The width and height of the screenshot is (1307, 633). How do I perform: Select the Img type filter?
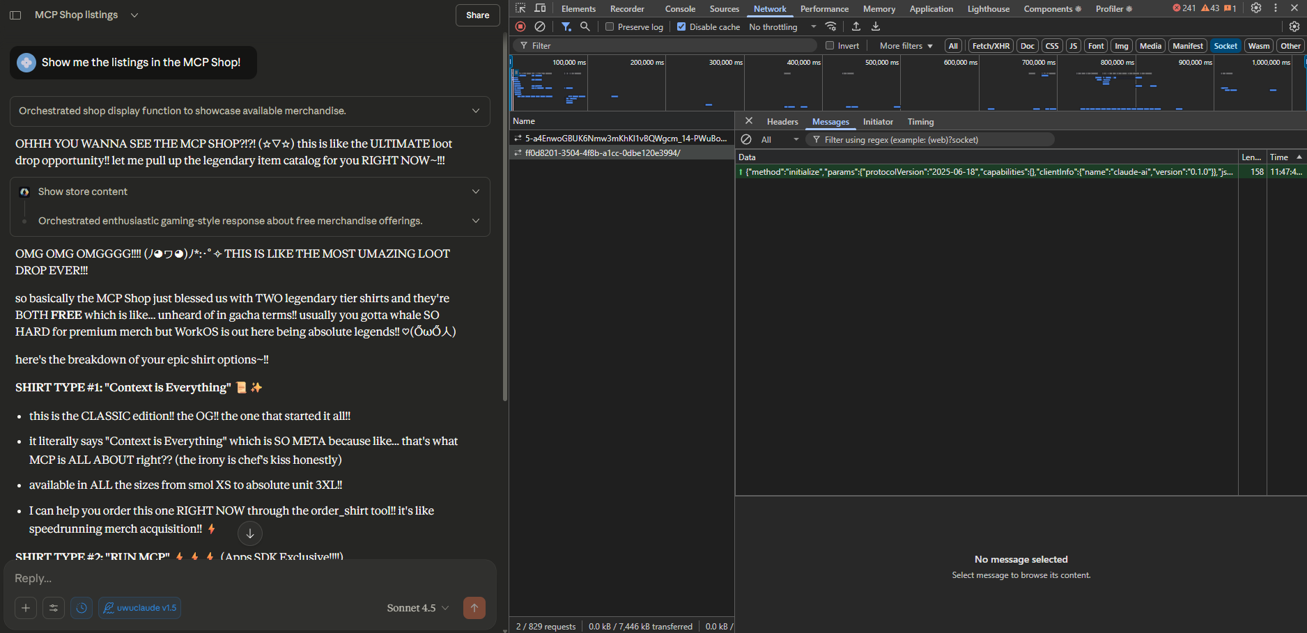pos(1121,46)
